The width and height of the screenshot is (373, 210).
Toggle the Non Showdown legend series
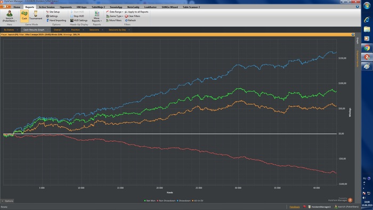coord(166,201)
